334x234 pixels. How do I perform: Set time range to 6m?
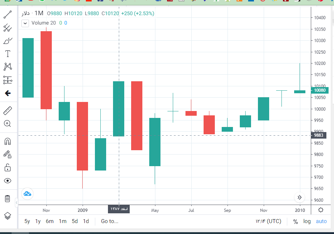point(50,221)
